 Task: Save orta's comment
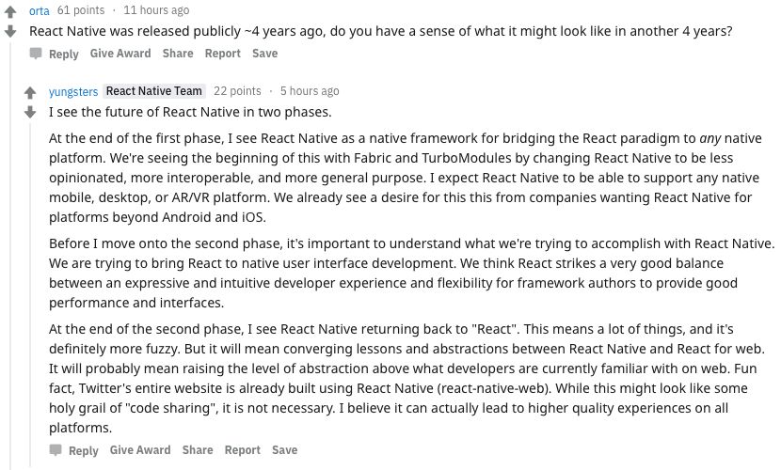(265, 54)
